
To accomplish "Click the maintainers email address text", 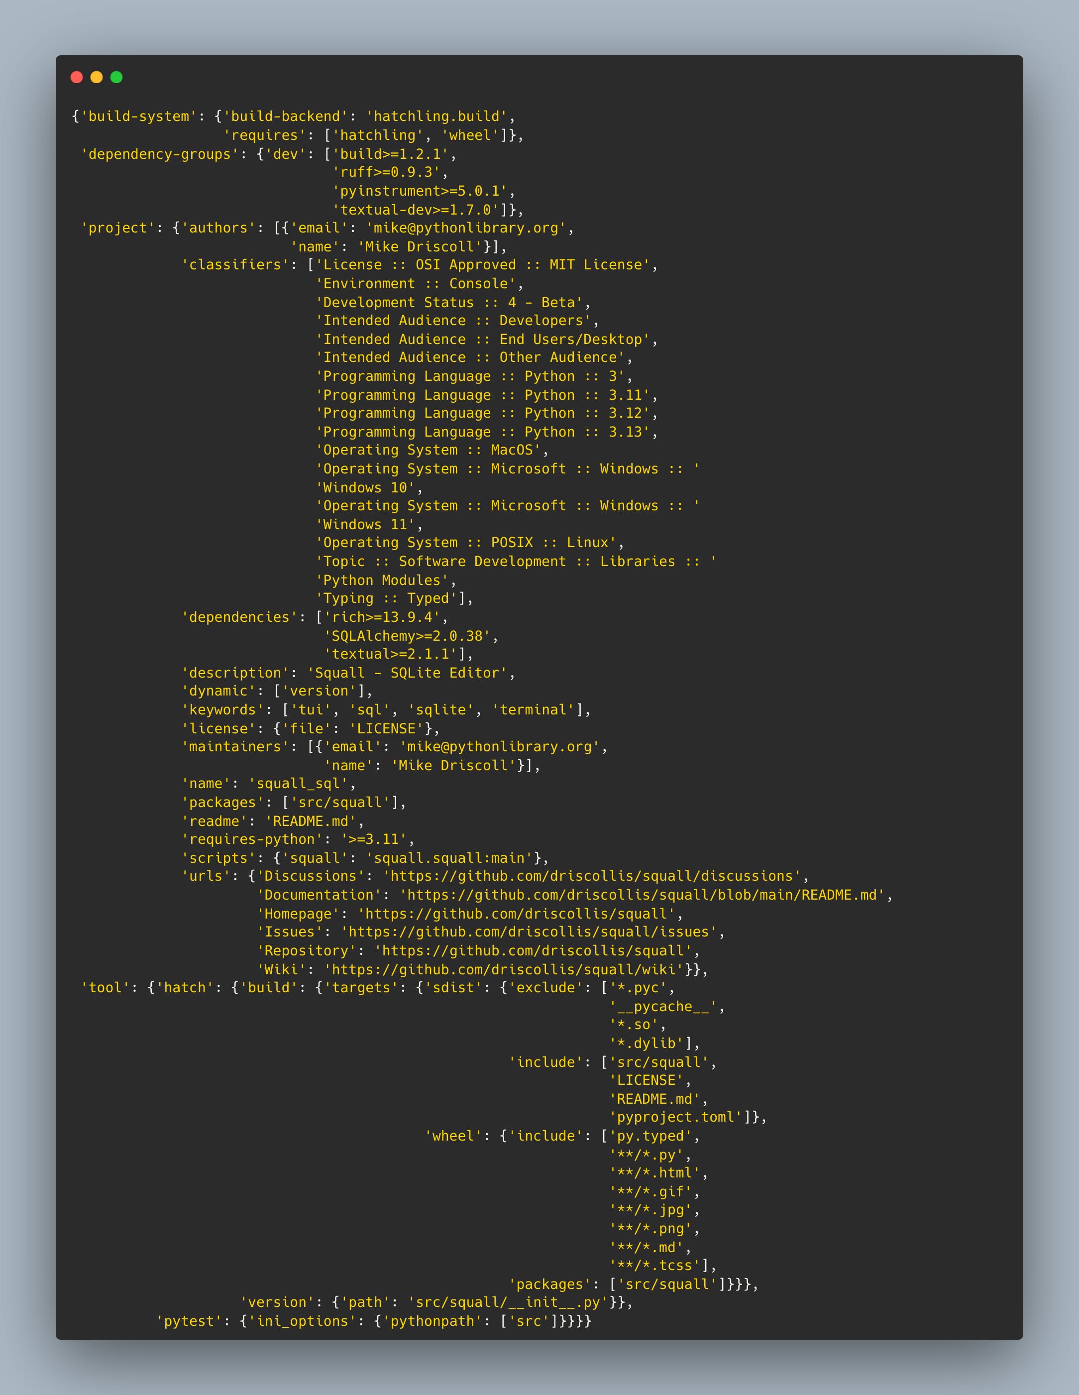I will (499, 747).
